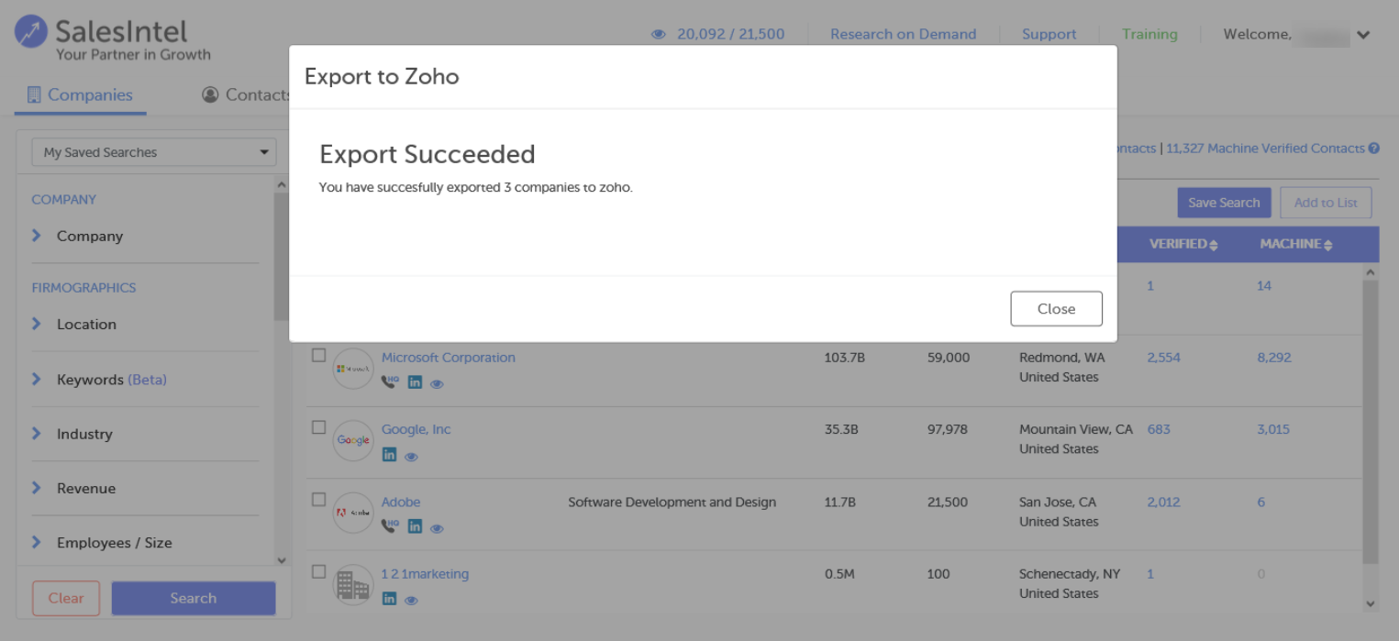Check the Google, Inc row checkbox
Image resolution: width=1399 pixels, height=641 pixels.
(318, 427)
